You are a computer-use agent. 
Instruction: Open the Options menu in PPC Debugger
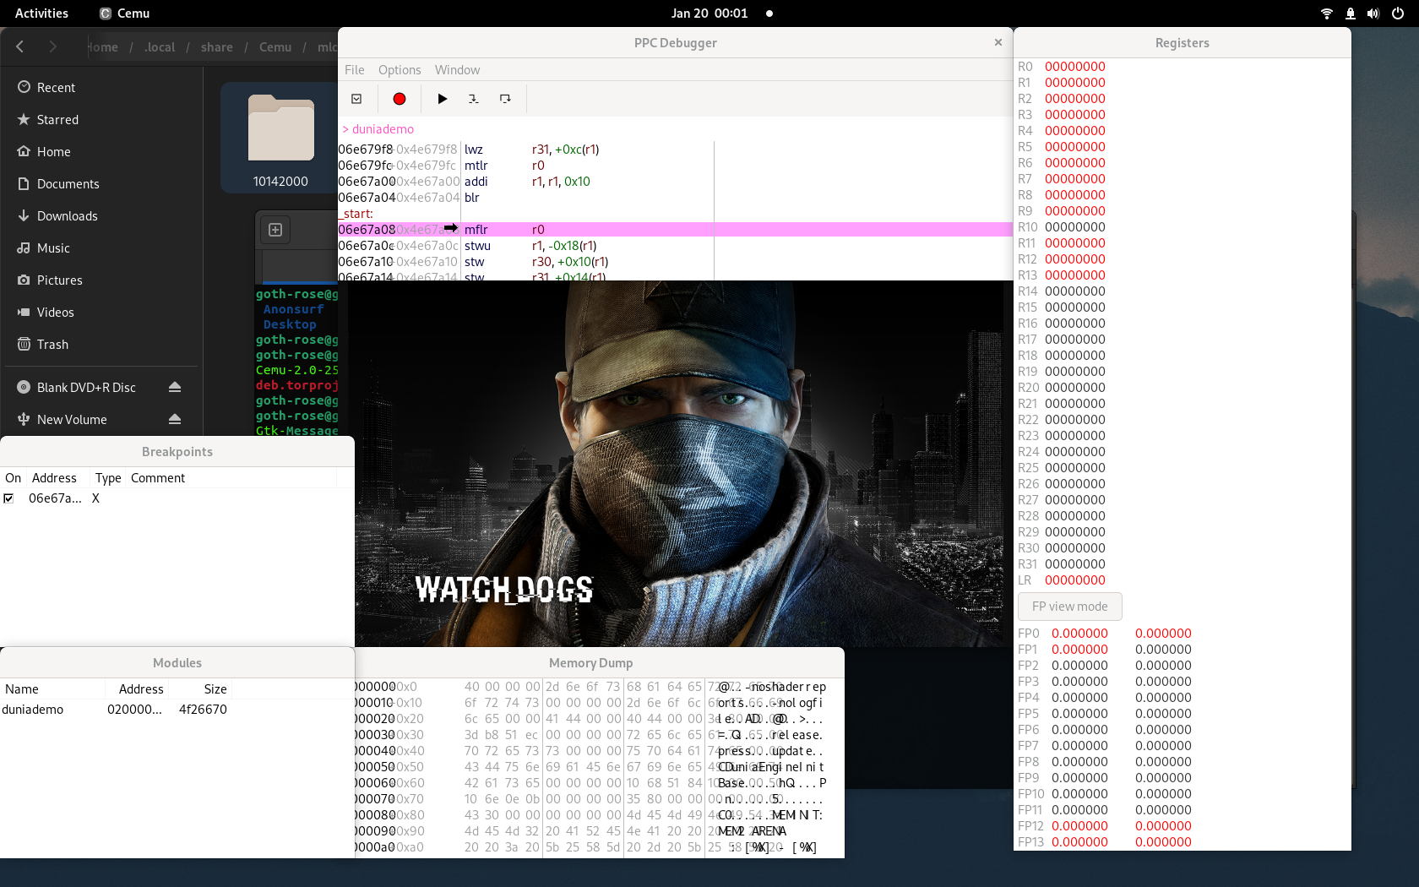click(399, 69)
